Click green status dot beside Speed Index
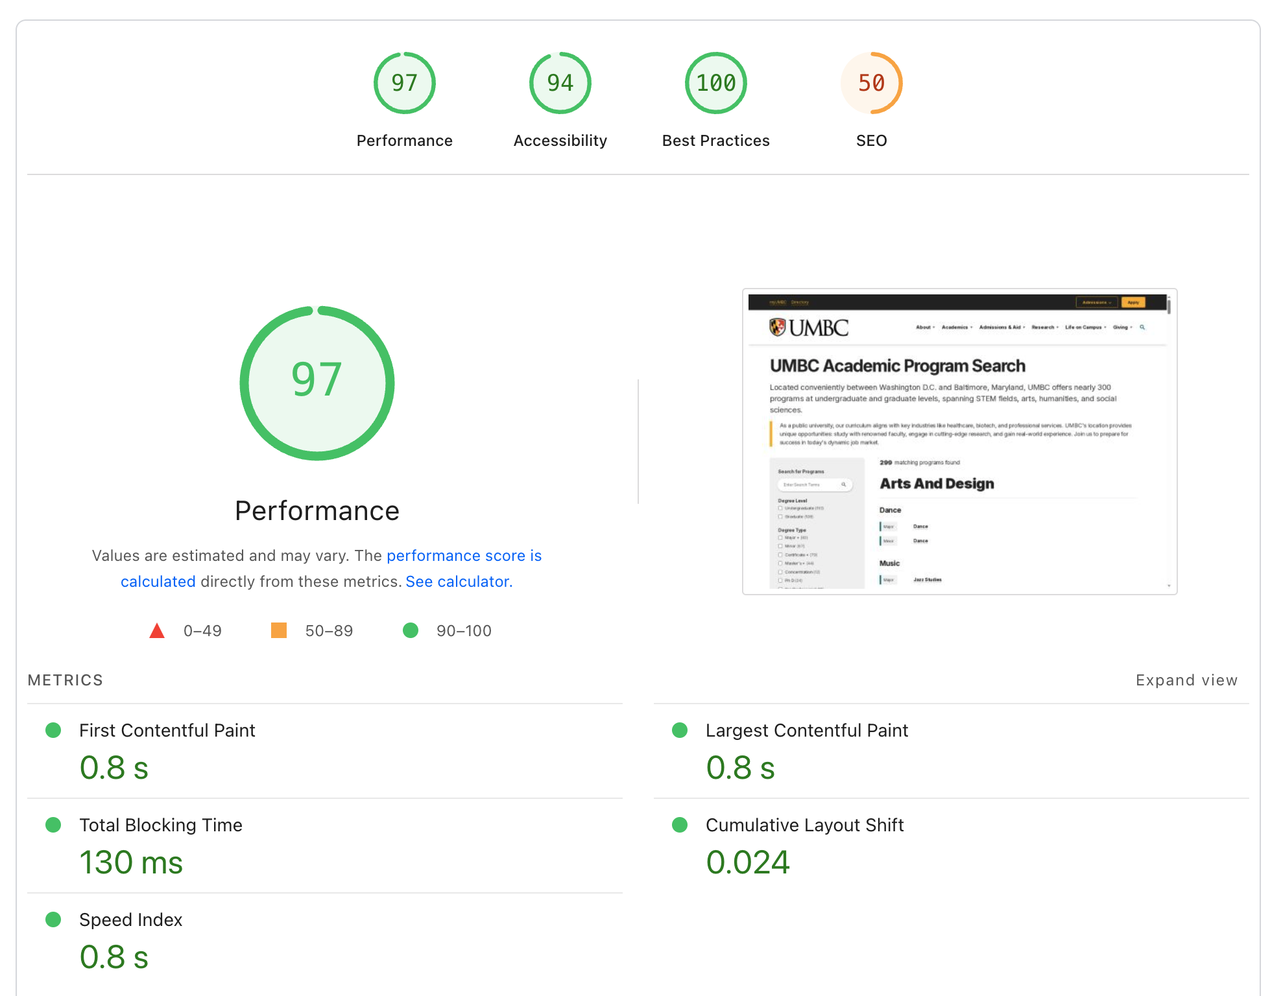 pos(53,919)
